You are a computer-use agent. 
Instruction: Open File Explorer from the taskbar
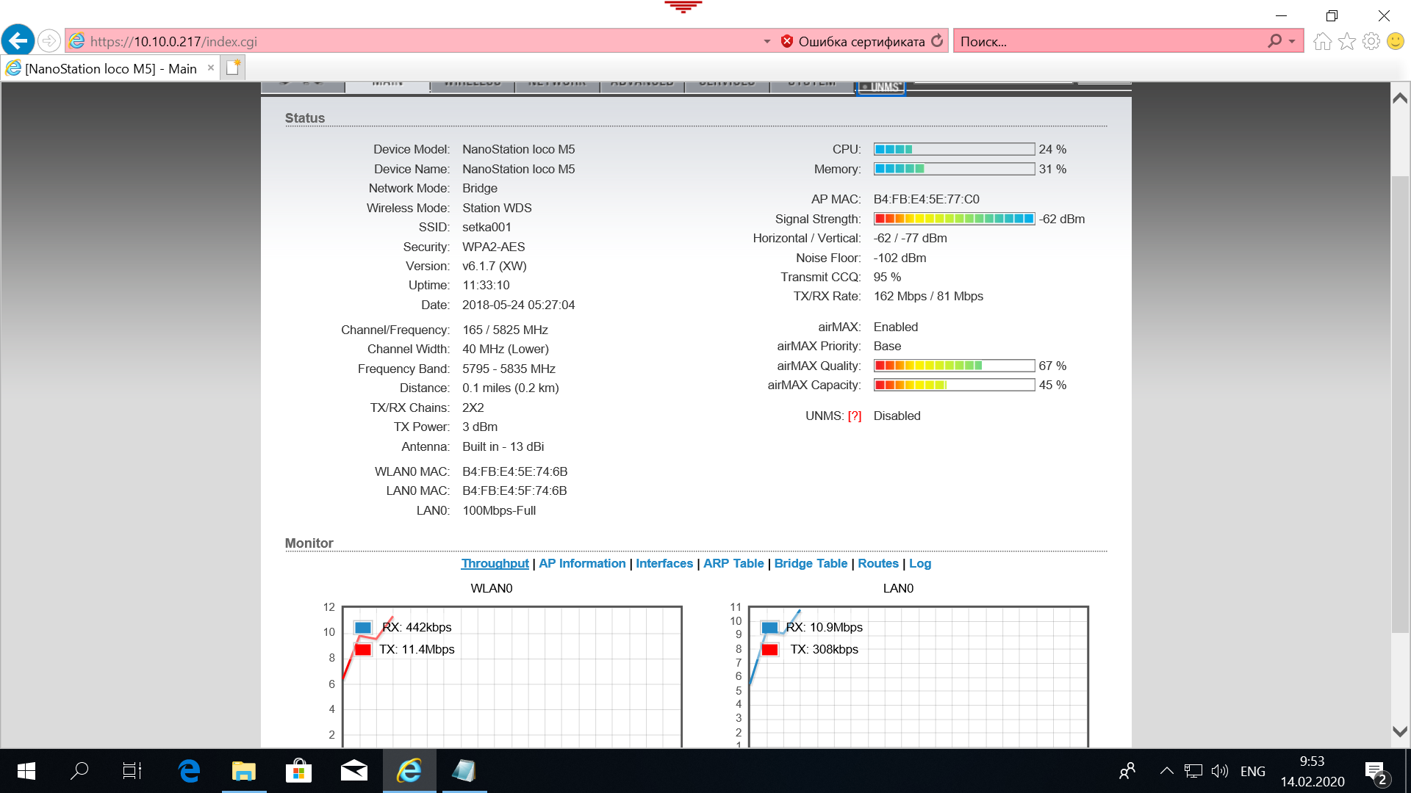click(244, 771)
